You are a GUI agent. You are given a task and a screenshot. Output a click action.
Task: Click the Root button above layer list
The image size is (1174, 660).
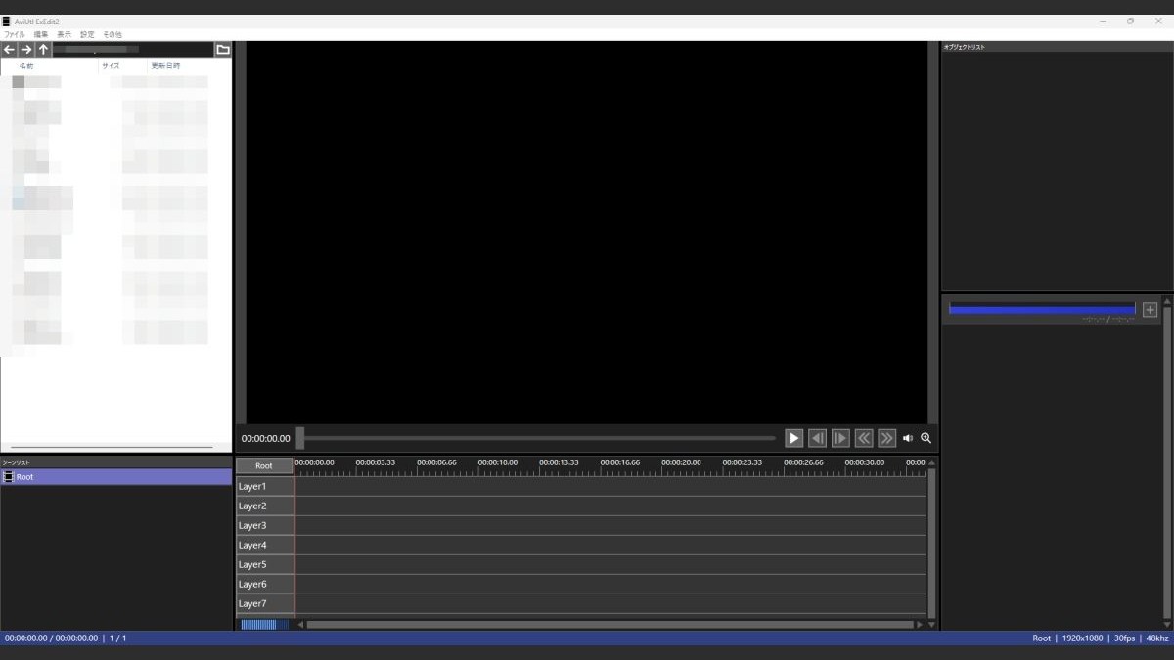[x=264, y=465]
